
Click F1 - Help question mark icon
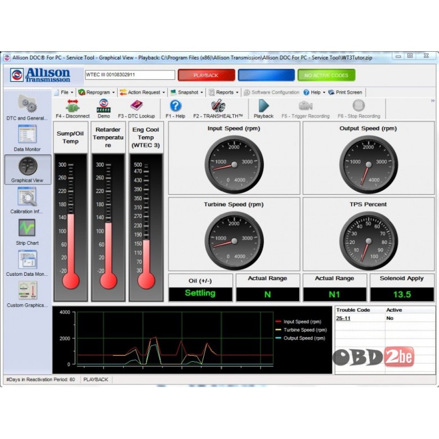coord(176,106)
